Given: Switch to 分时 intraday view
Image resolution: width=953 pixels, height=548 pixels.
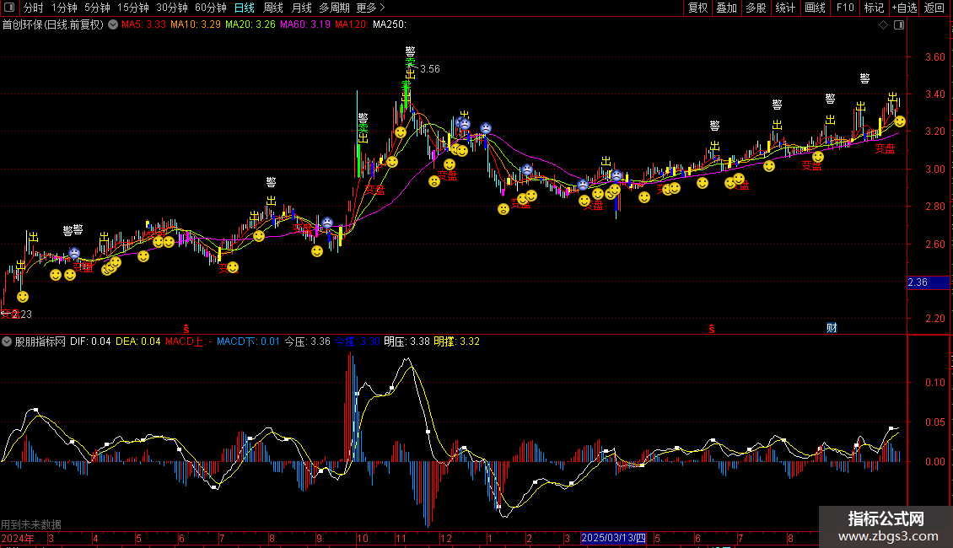Looking at the screenshot, I should (34, 8).
